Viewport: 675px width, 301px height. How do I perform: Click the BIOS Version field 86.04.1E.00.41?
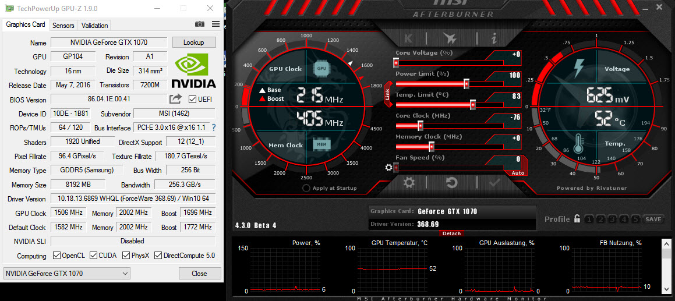click(x=109, y=99)
